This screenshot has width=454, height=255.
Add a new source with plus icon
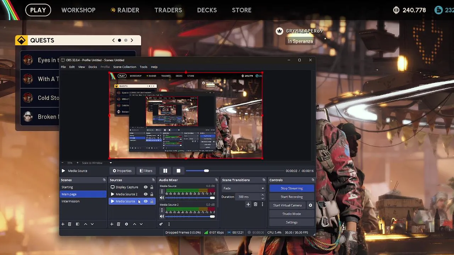pyautogui.click(x=112, y=224)
